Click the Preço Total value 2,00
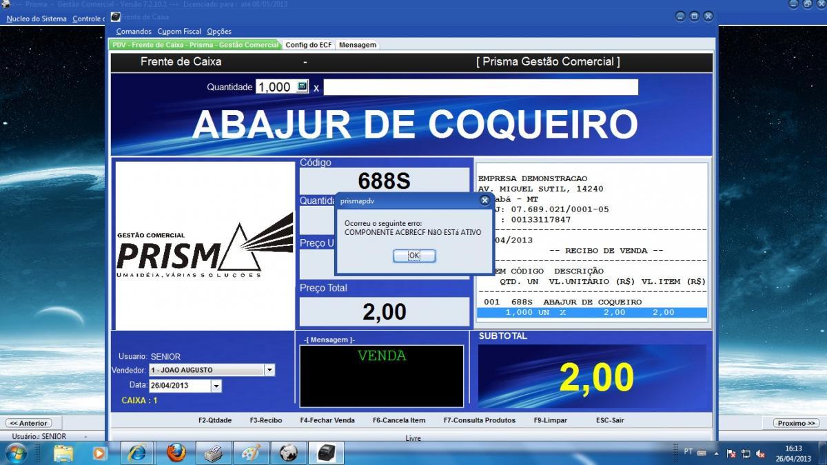This screenshot has height=465, width=827. [385, 311]
